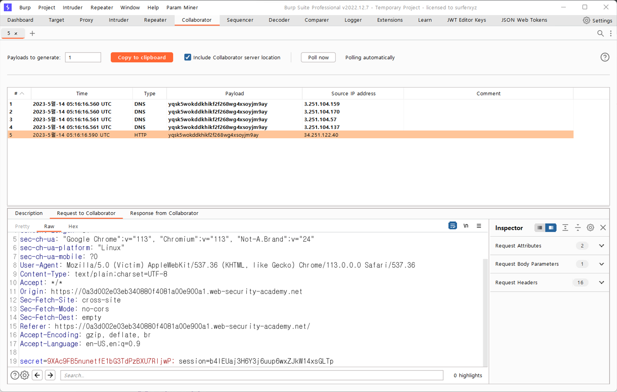Open the Repeater menu
The image size is (617, 392).
102,7
